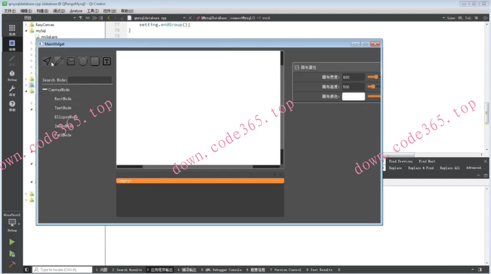Click the synchronize link icon in project pane

(x=88, y=18)
